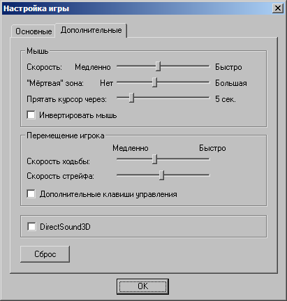This screenshot has width=287, height=301.
Task: Click the Большая label of dead zone
Action: click(231, 83)
